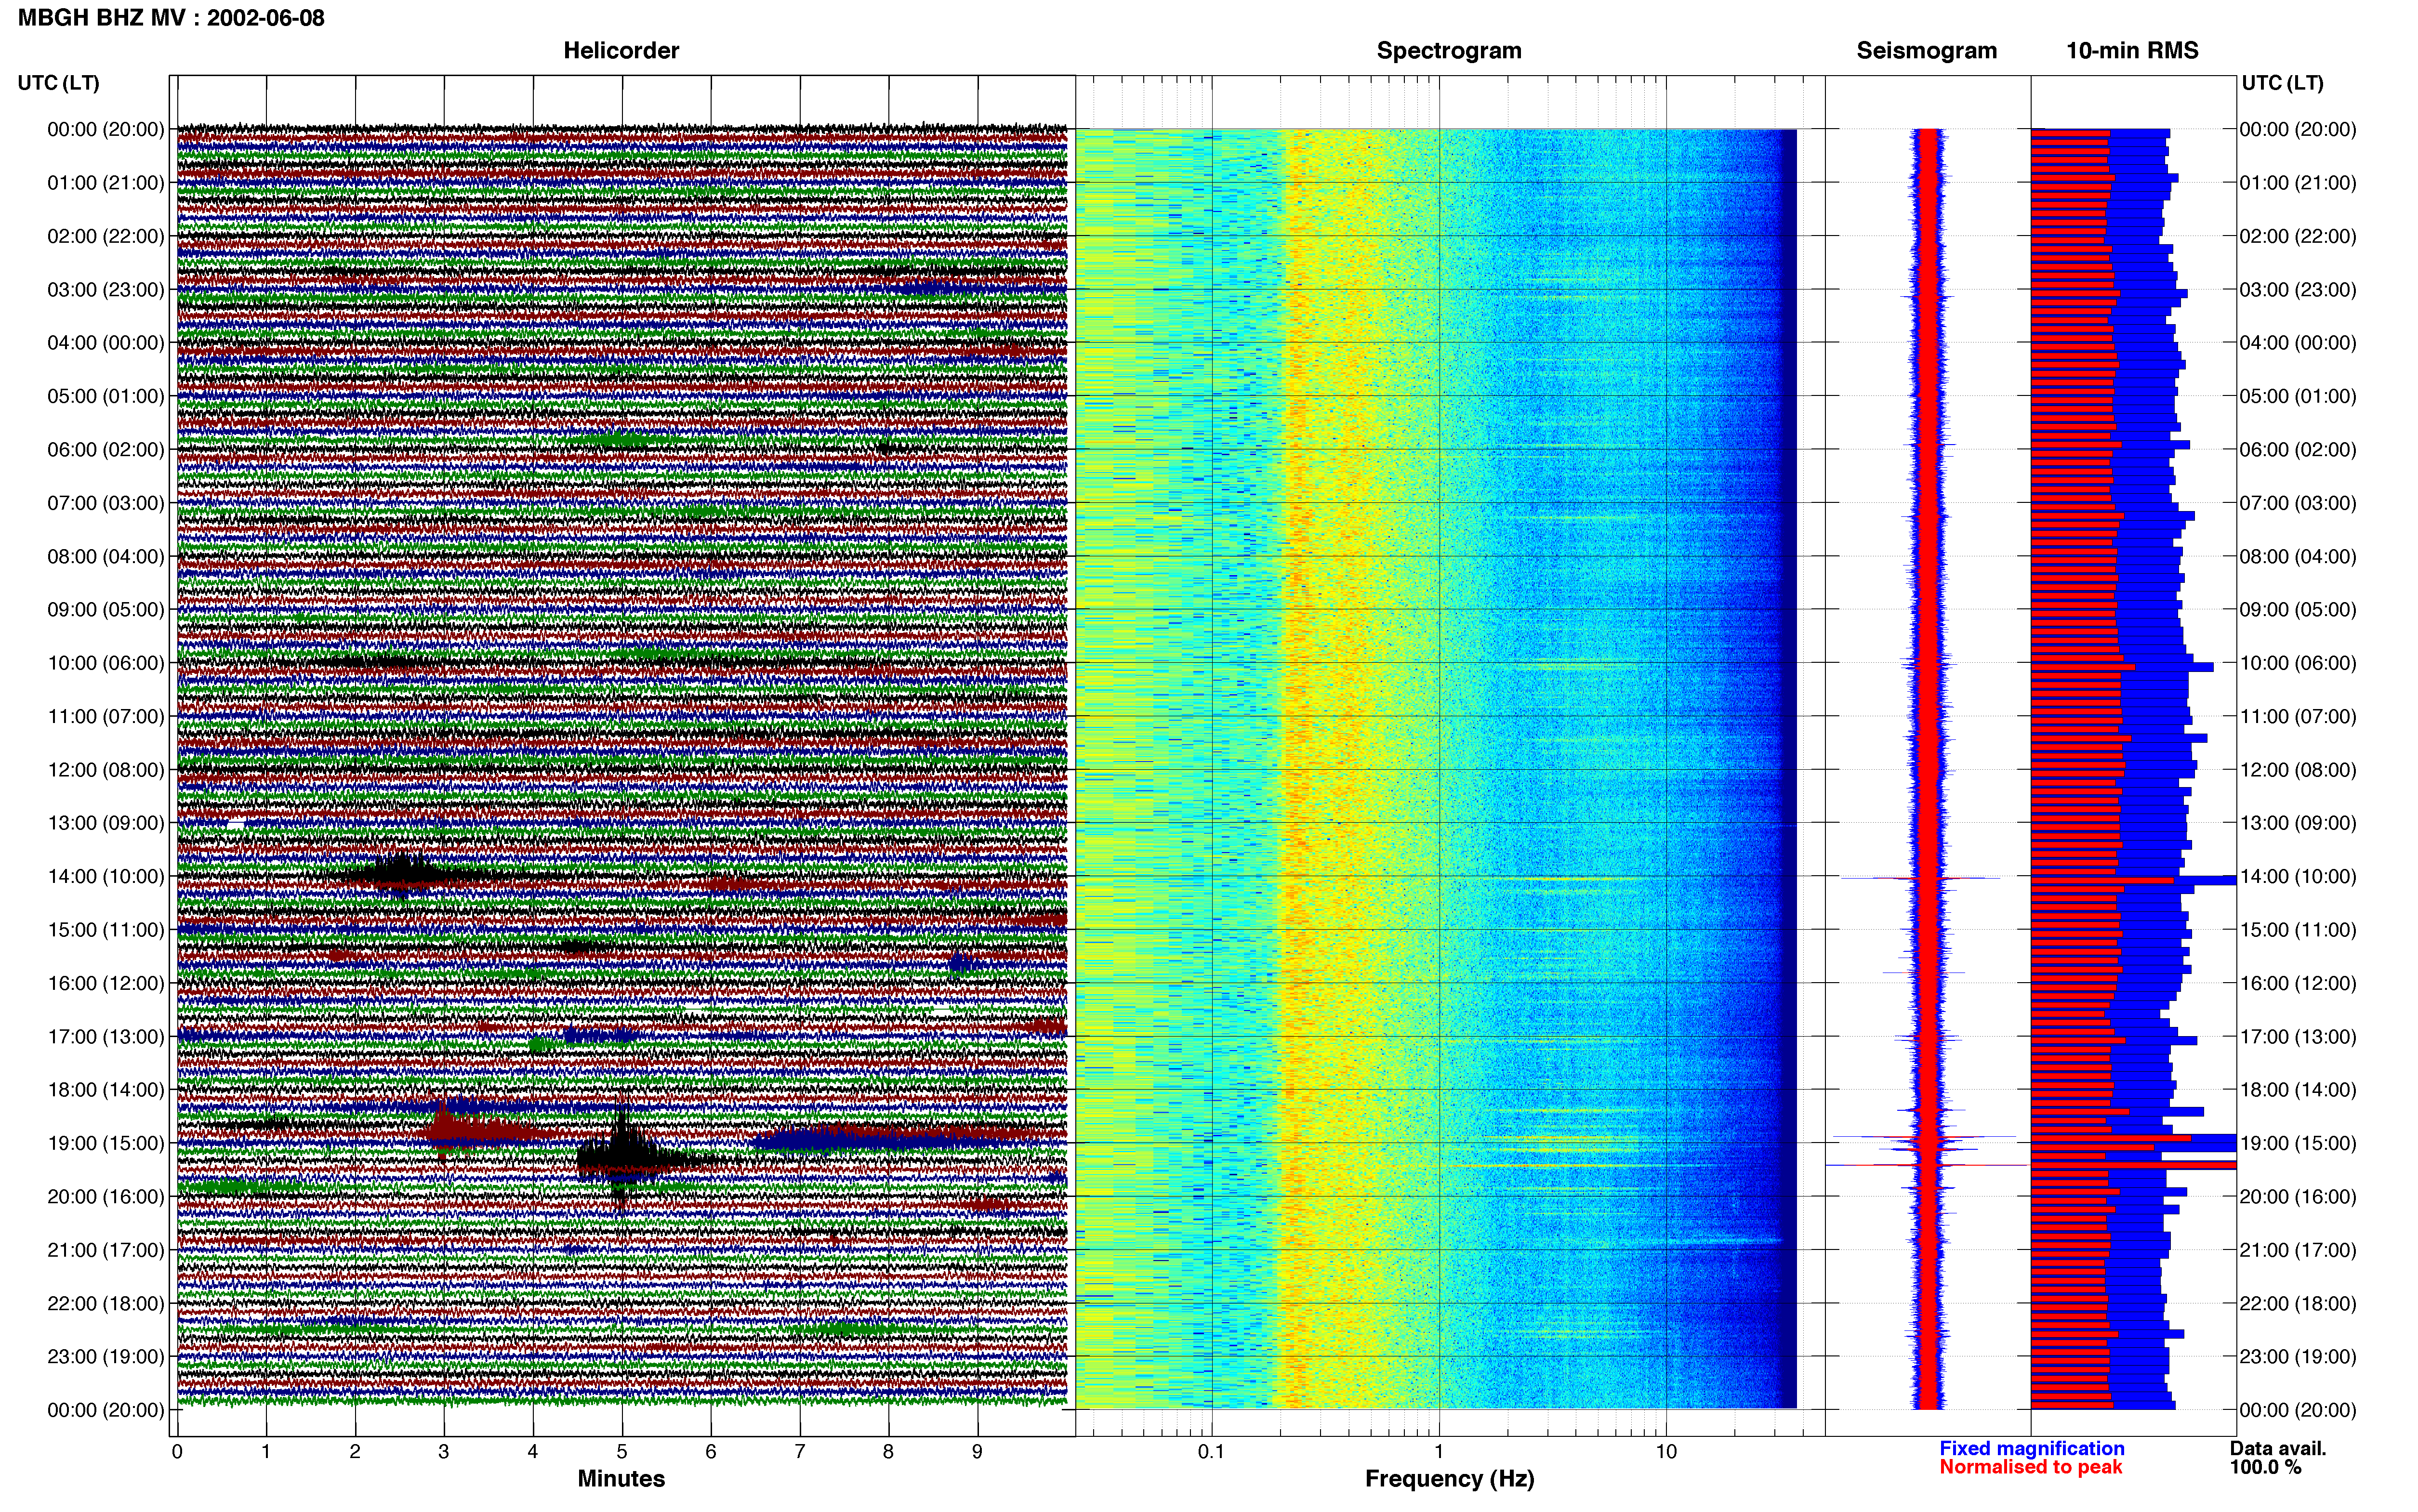2418x1512 pixels.
Task: Click left time label '12:00 (08:00)'
Action: [x=106, y=769]
